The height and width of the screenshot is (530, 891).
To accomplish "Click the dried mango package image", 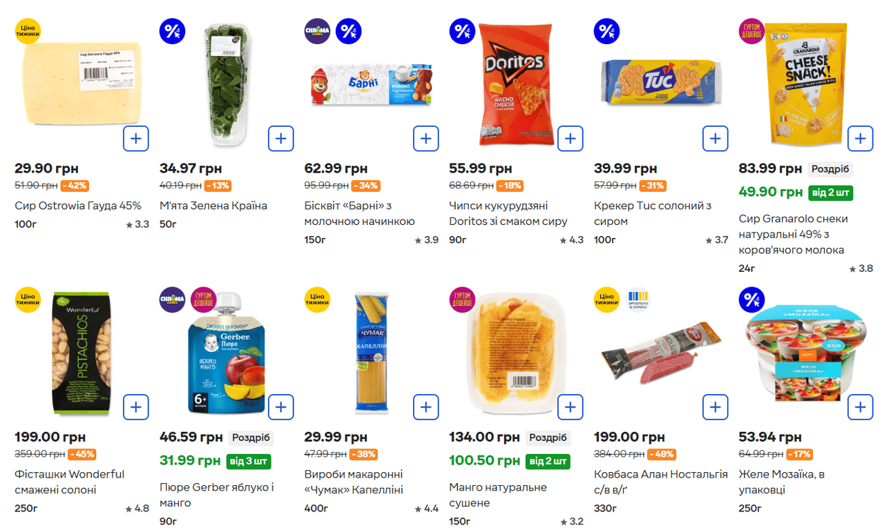I will pyautogui.click(x=515, y=352).
